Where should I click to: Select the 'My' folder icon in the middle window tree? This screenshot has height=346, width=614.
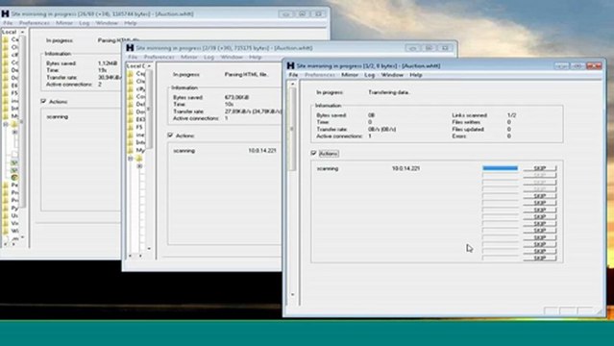[131, 150]
